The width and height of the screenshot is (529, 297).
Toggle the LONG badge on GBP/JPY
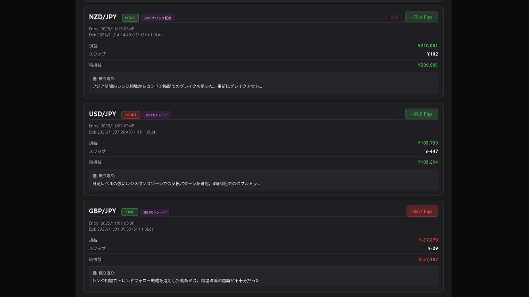129,212
